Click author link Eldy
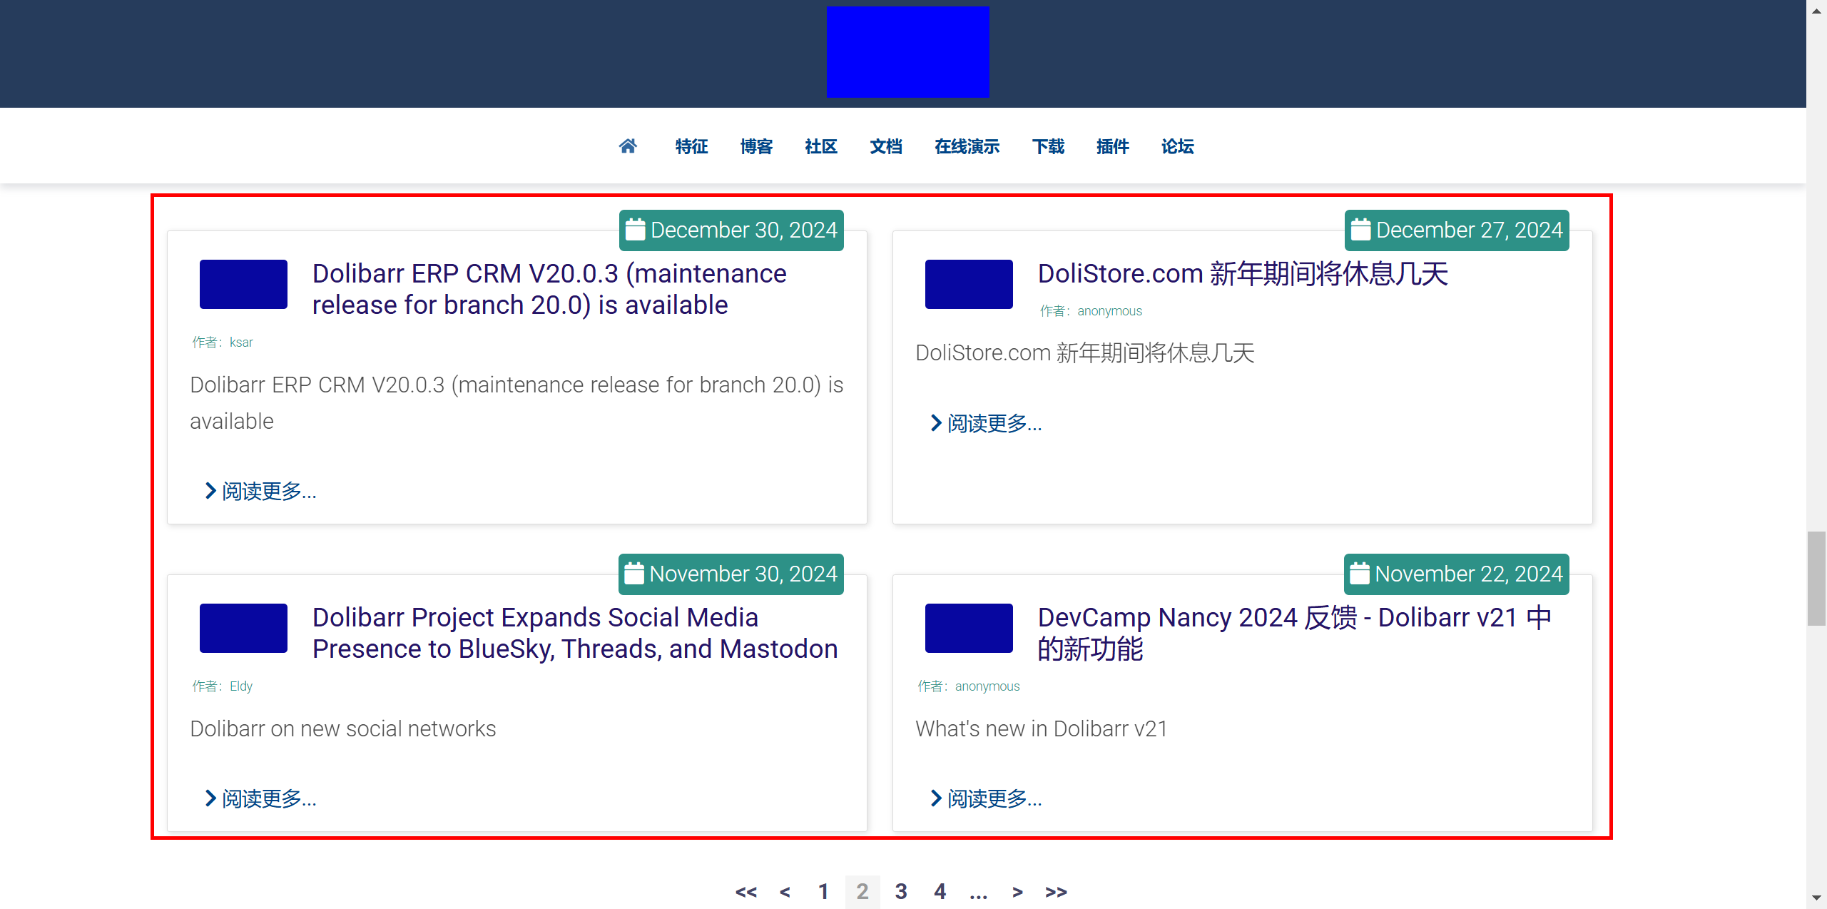The height and width of the screenshot is (909, 1827). (241, 686)
